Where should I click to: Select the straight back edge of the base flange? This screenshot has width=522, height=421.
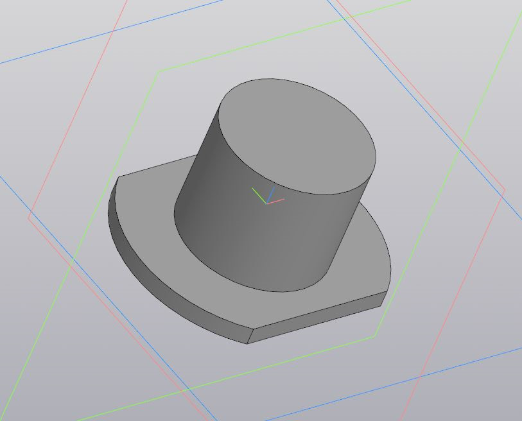click(x=157, y=166)
